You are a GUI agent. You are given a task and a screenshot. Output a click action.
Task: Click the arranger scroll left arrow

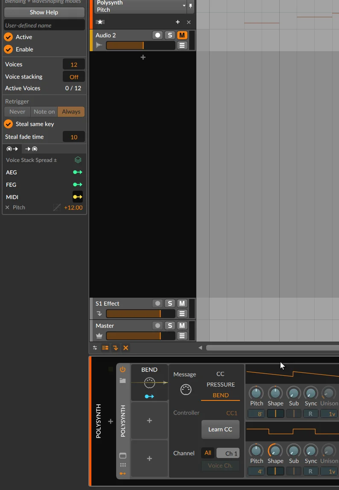coord(200,348)
